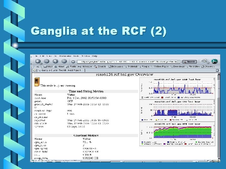Open the Yellow Pages bookmark
This screenshot has width=226, height=169.
point(160,67)
